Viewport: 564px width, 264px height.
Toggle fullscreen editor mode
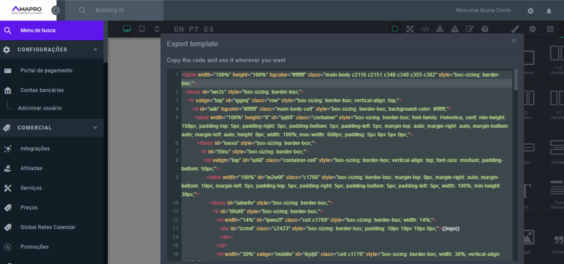click(410, 29)
